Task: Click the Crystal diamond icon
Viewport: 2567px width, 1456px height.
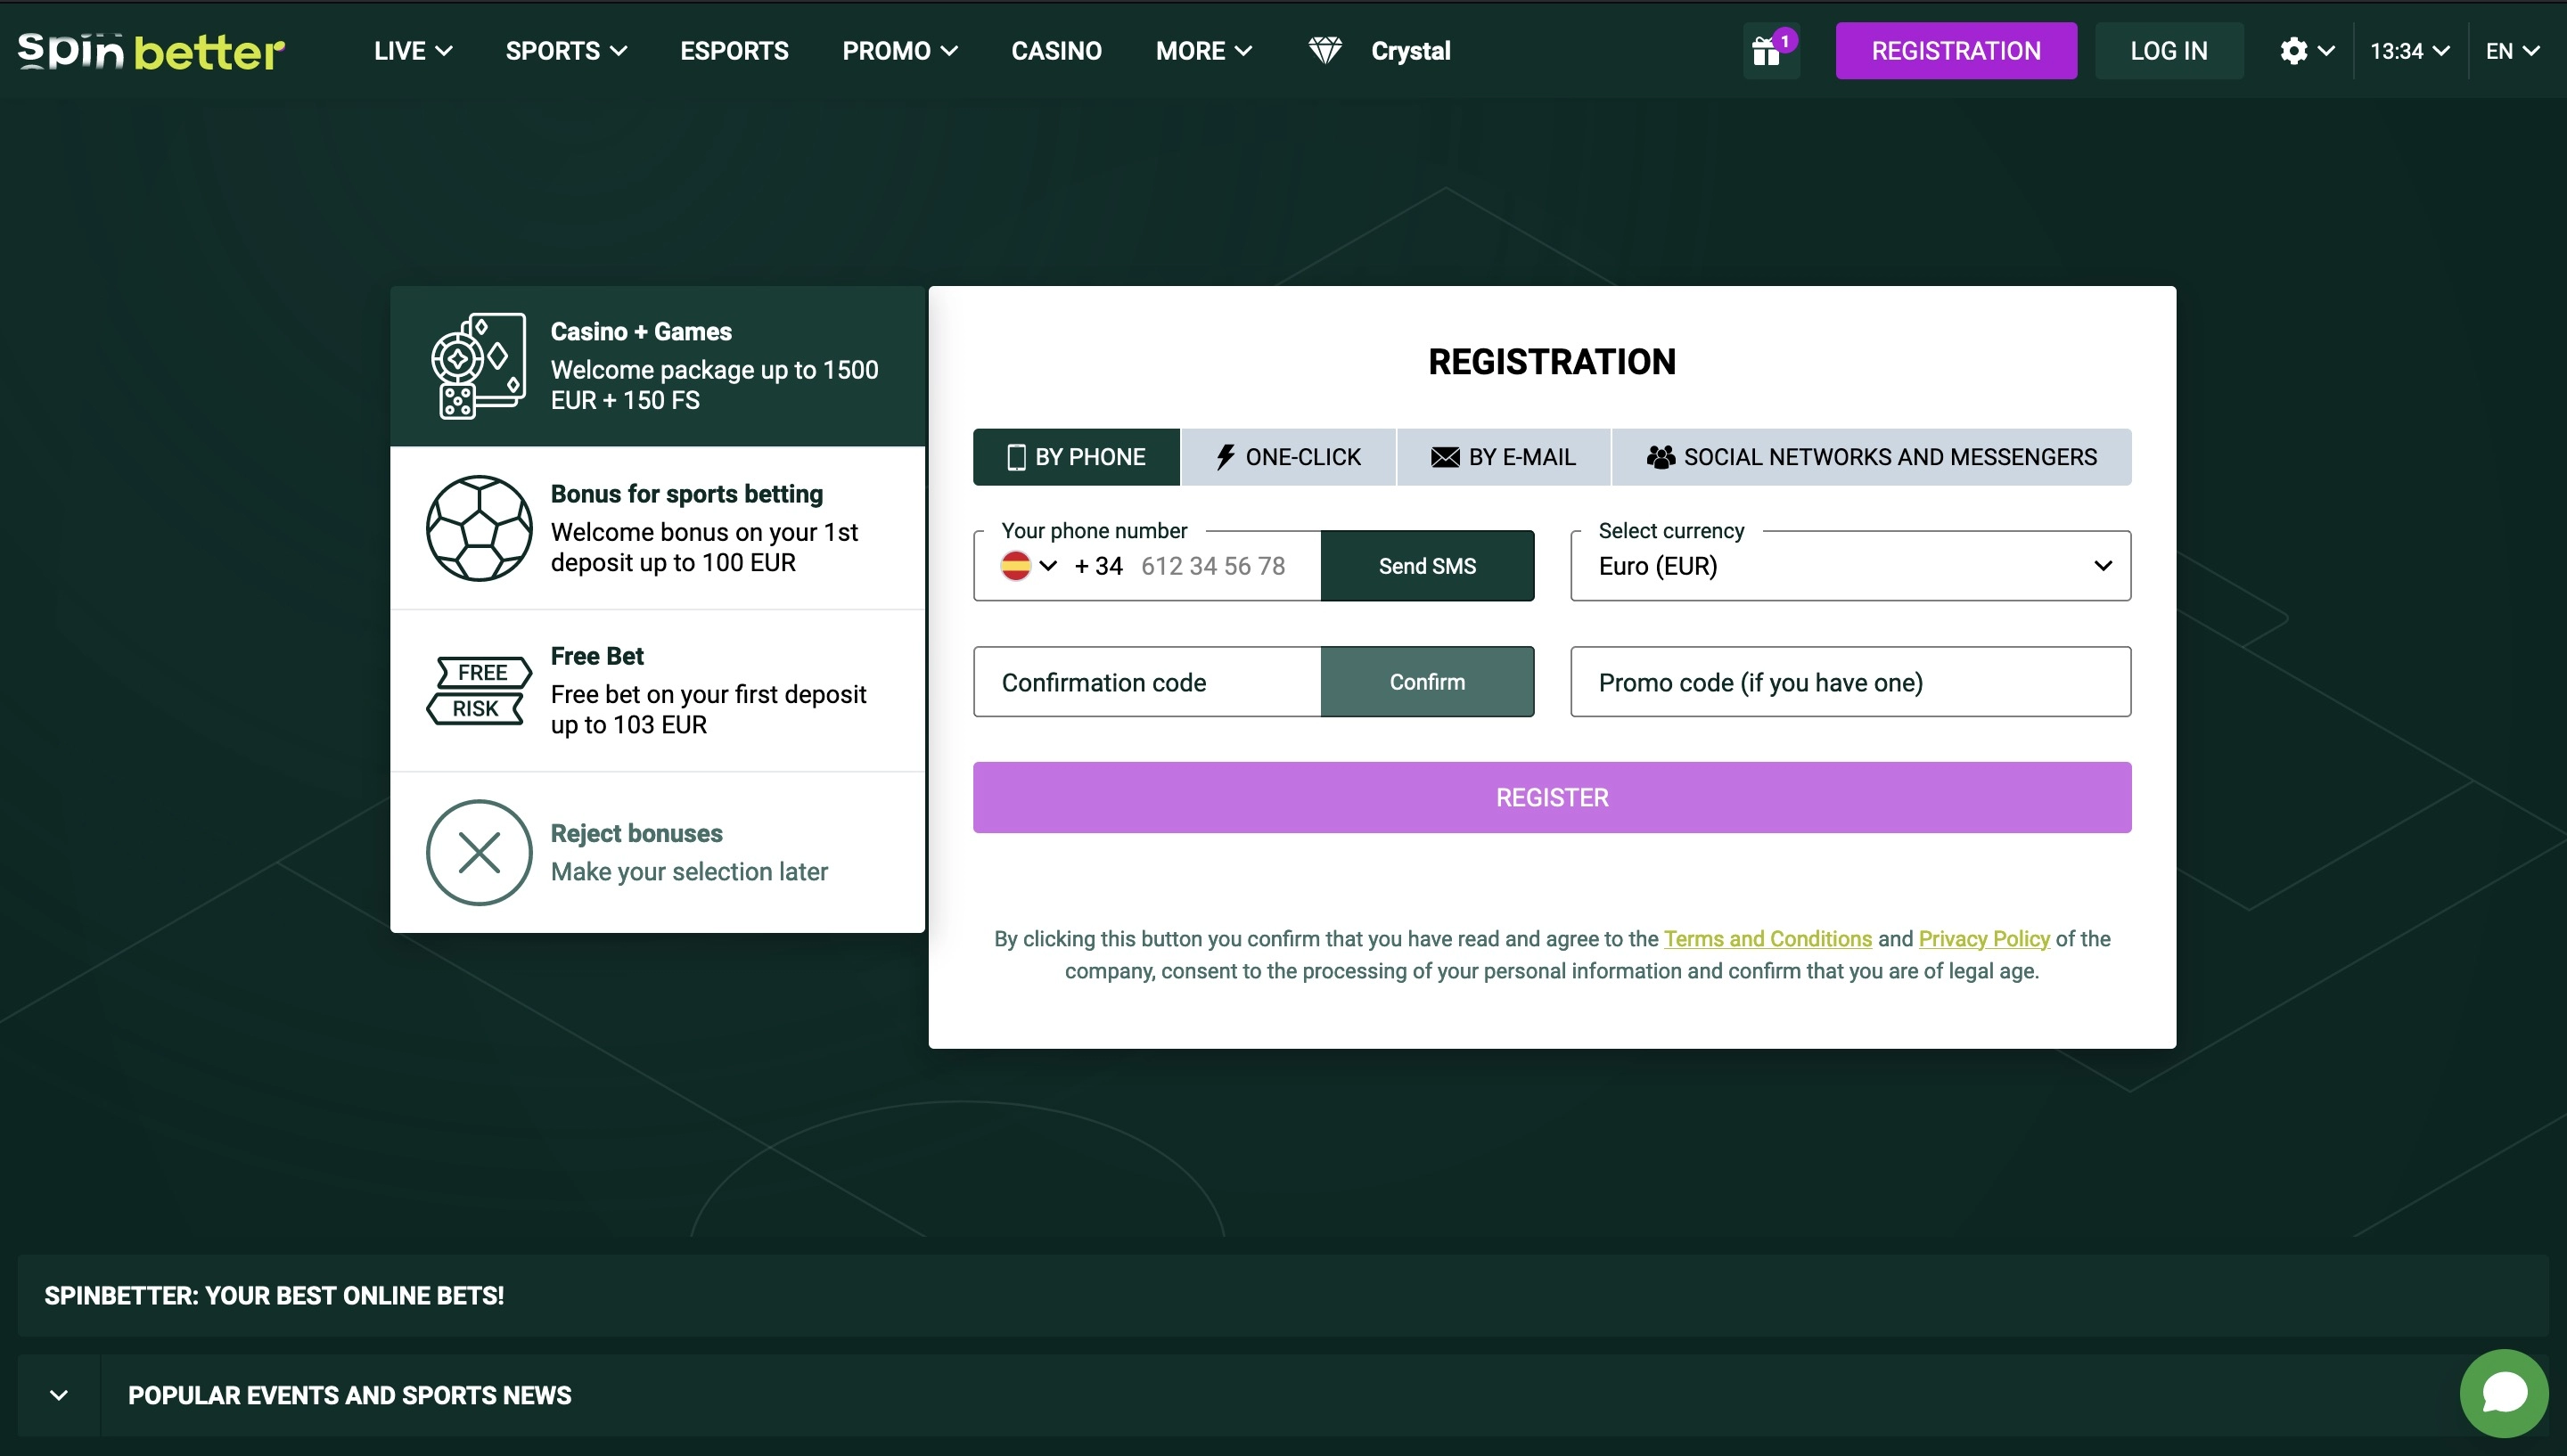Action: (x=1325, y=50)
